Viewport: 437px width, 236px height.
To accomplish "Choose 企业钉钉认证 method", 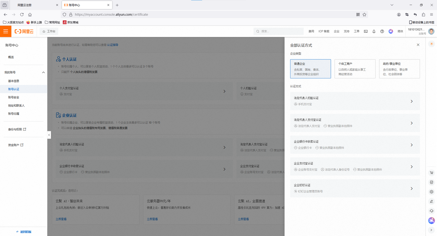I will click(355, 189).
